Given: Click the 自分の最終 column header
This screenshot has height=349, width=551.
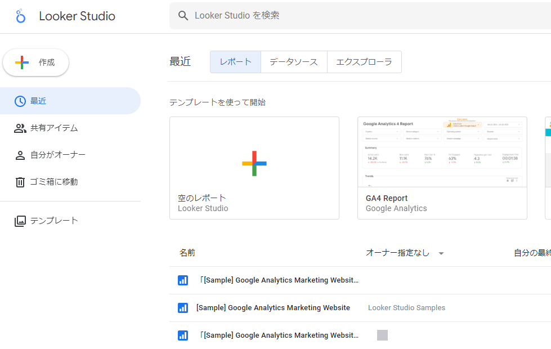Looking at the screenshot, I should tap(532, 253).
